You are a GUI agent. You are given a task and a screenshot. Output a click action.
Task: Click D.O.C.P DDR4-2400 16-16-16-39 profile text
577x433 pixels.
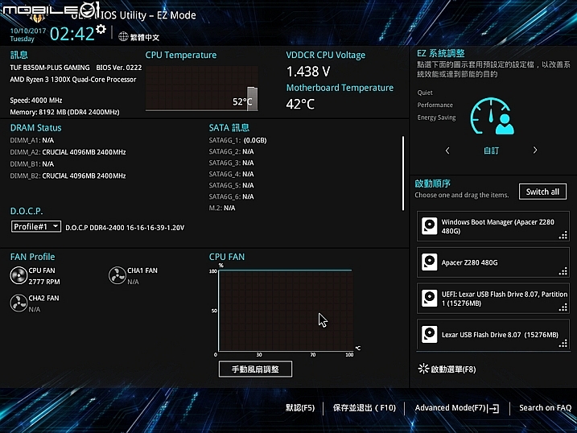click(125, 228)
